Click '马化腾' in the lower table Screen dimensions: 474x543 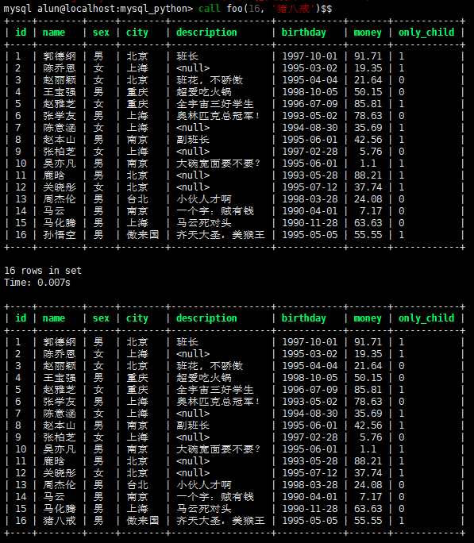[60, 509]
